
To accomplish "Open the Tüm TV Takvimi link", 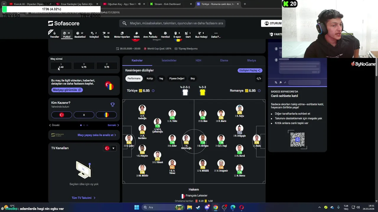I will pyautogui.click(x=84, y=198).
